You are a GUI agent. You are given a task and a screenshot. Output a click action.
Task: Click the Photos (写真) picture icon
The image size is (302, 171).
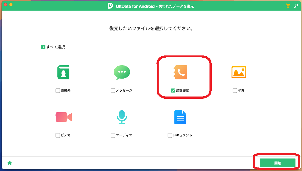239,72
